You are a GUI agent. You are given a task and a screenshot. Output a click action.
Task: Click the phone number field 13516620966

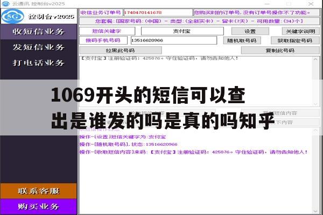174,40
